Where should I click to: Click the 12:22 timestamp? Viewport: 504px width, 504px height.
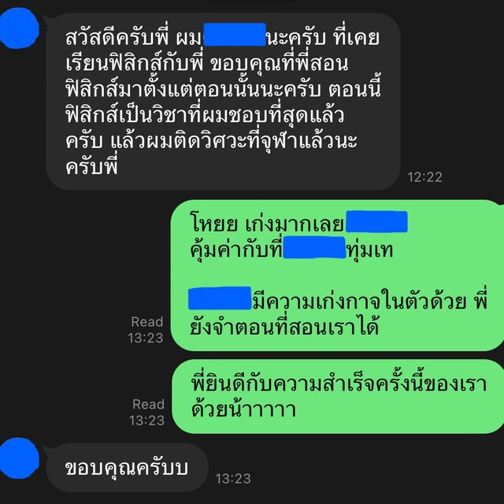coord(424,177)
